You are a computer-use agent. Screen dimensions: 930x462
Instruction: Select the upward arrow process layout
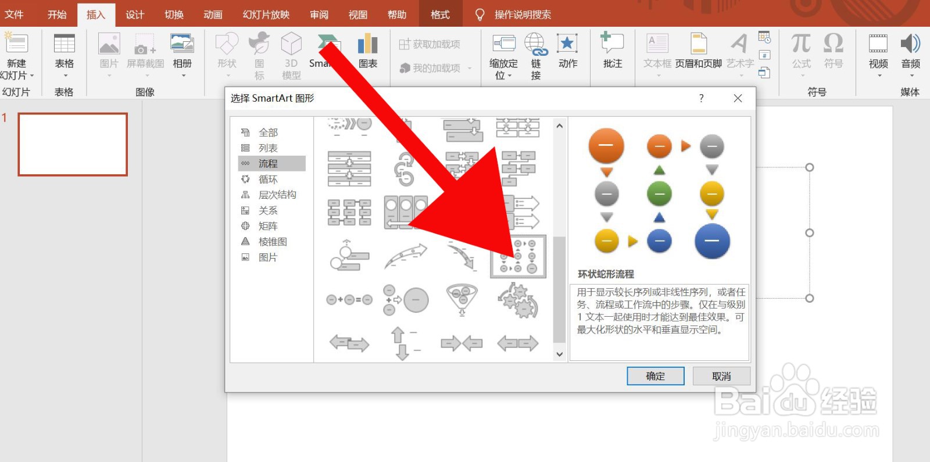point(406,256)
